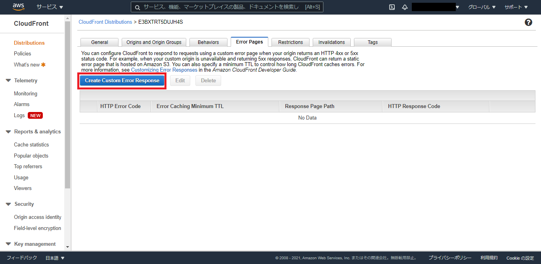Open Cache statistics report
The width and height of the screenshot is (541, 264).
point(31,144)
